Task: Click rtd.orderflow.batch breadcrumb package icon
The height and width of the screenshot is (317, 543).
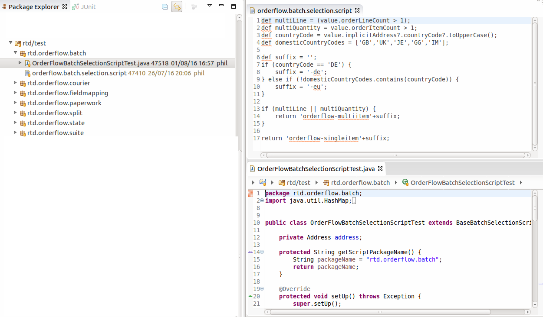Action: click(326, 183)
